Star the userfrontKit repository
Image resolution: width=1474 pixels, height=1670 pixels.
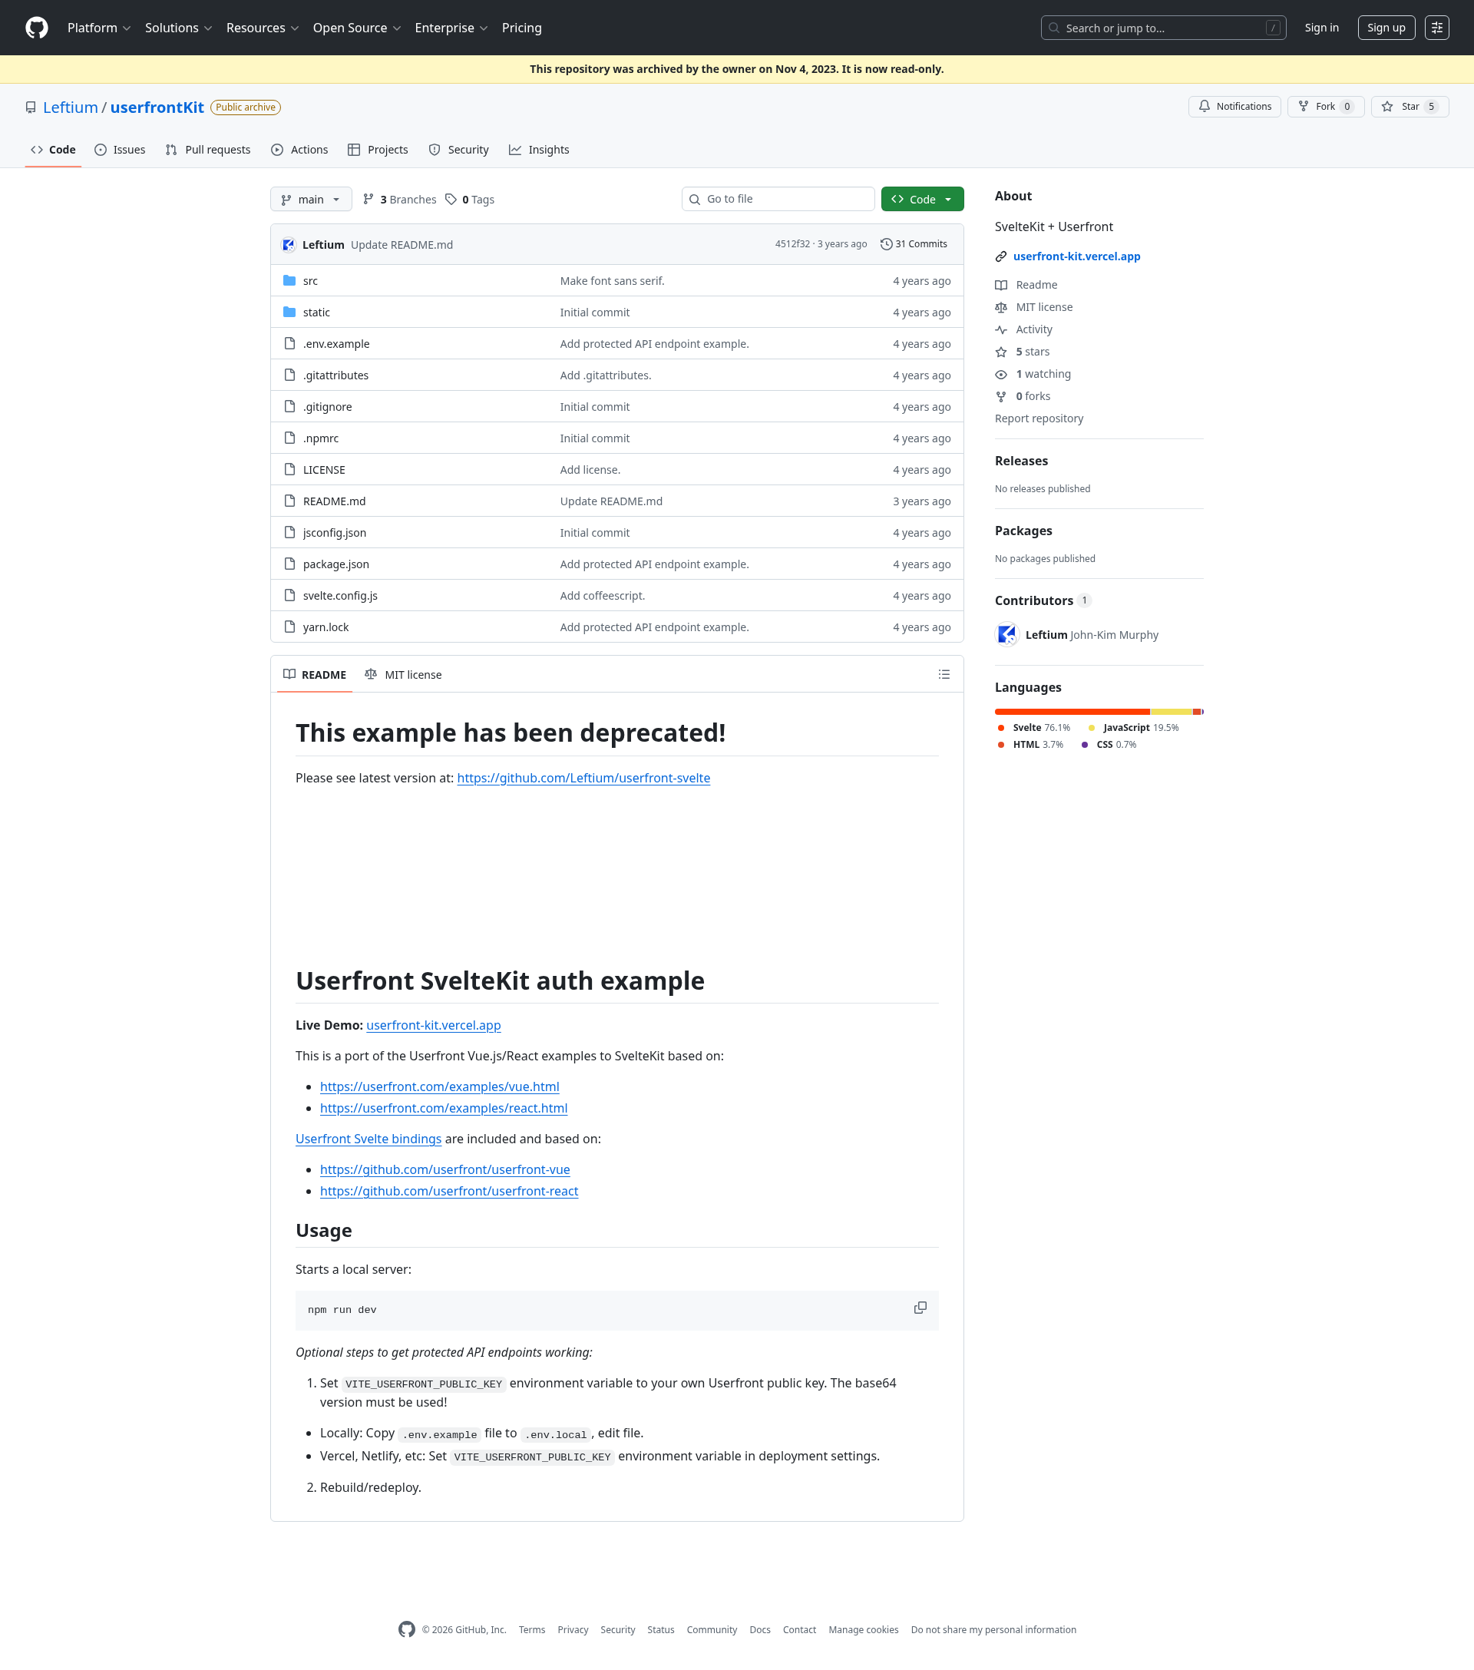click(1410, 107)
